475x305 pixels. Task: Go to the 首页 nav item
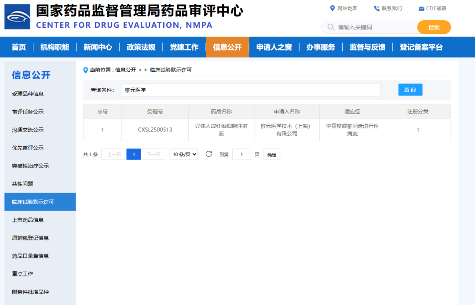(19, 47)
